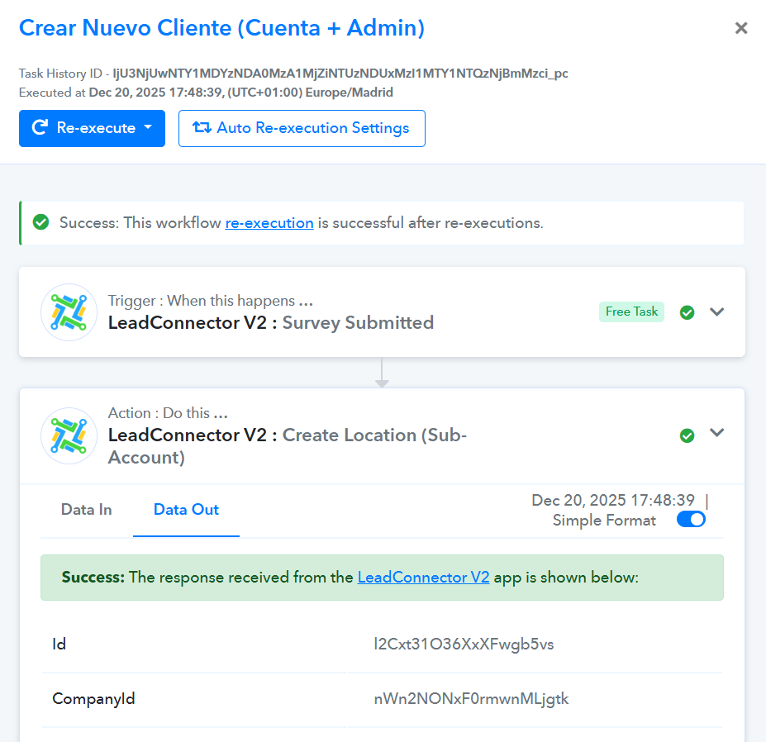Switch to the Data In tab
The height and width of the screenshot is (742, 766).
click(x=87, y=510)
